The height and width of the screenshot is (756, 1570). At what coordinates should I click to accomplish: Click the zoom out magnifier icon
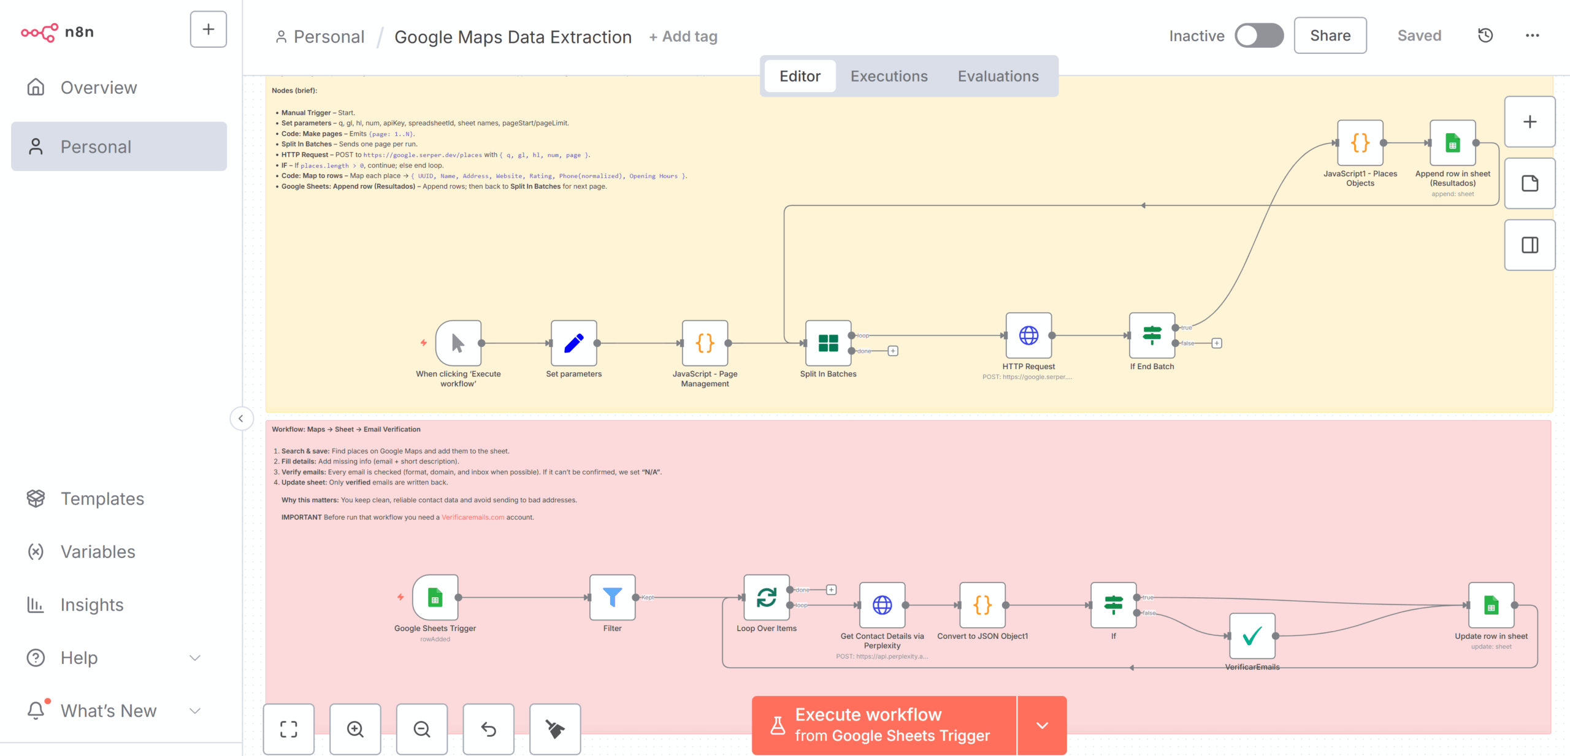[422, 728]
